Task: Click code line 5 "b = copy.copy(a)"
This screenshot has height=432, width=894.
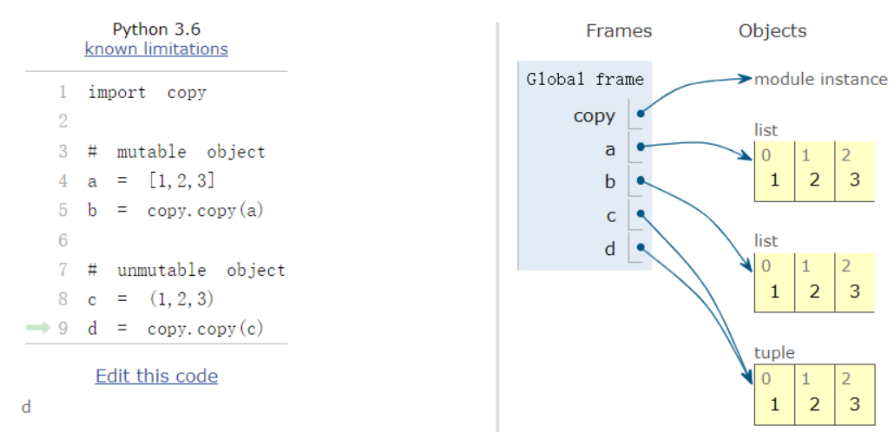Action: (x=174, y=211)
